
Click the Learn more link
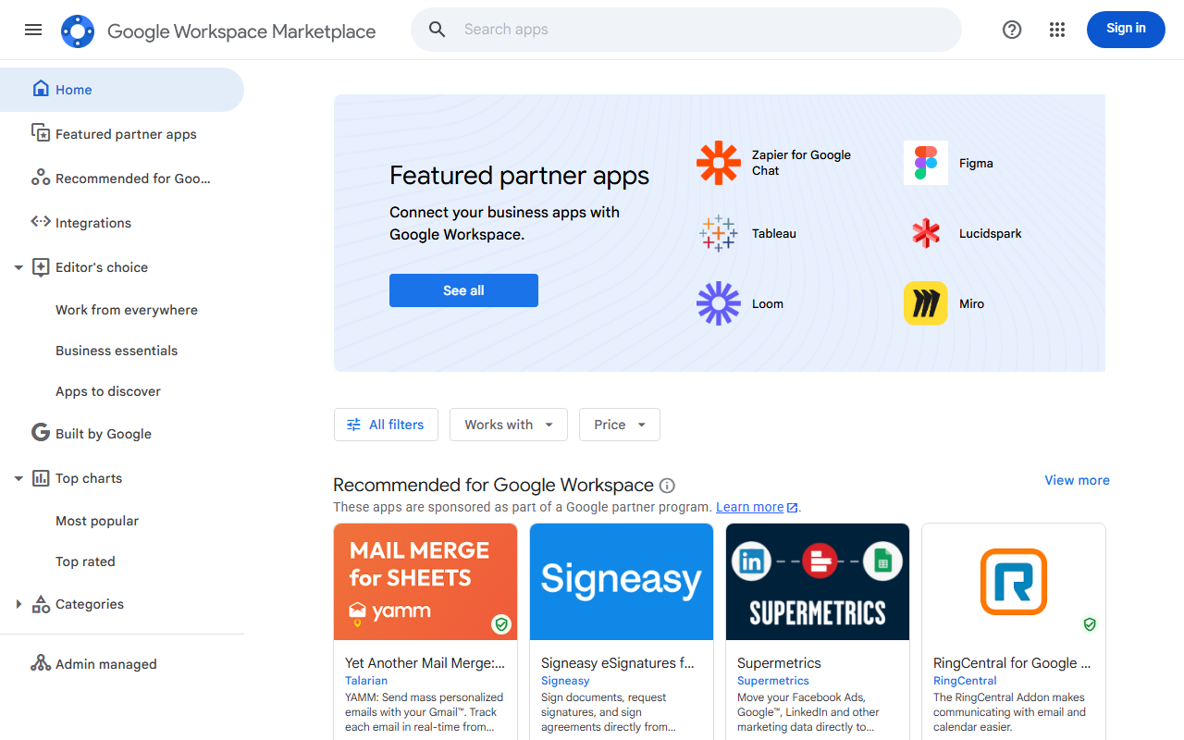757,507
